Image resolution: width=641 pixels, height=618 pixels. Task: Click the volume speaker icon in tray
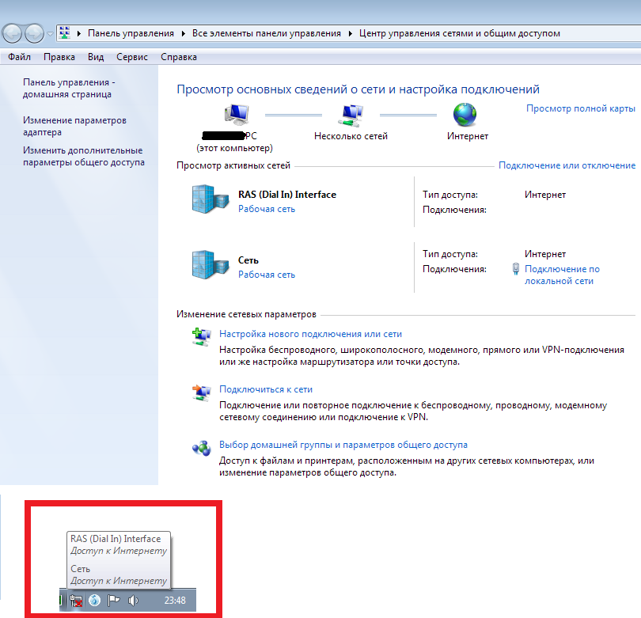[133, 601]
